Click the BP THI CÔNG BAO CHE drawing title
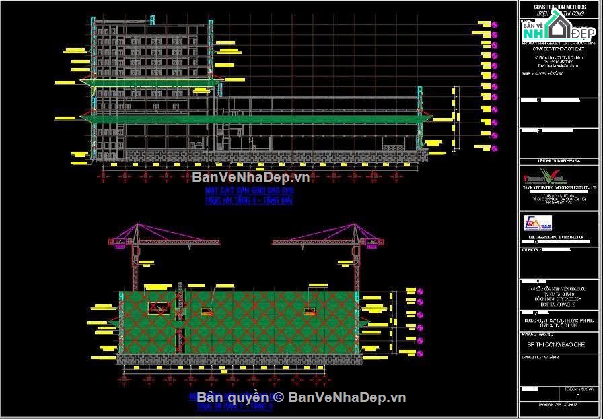Image resolution: width=603 pixels, height=419 pixels. pos(559,345)
